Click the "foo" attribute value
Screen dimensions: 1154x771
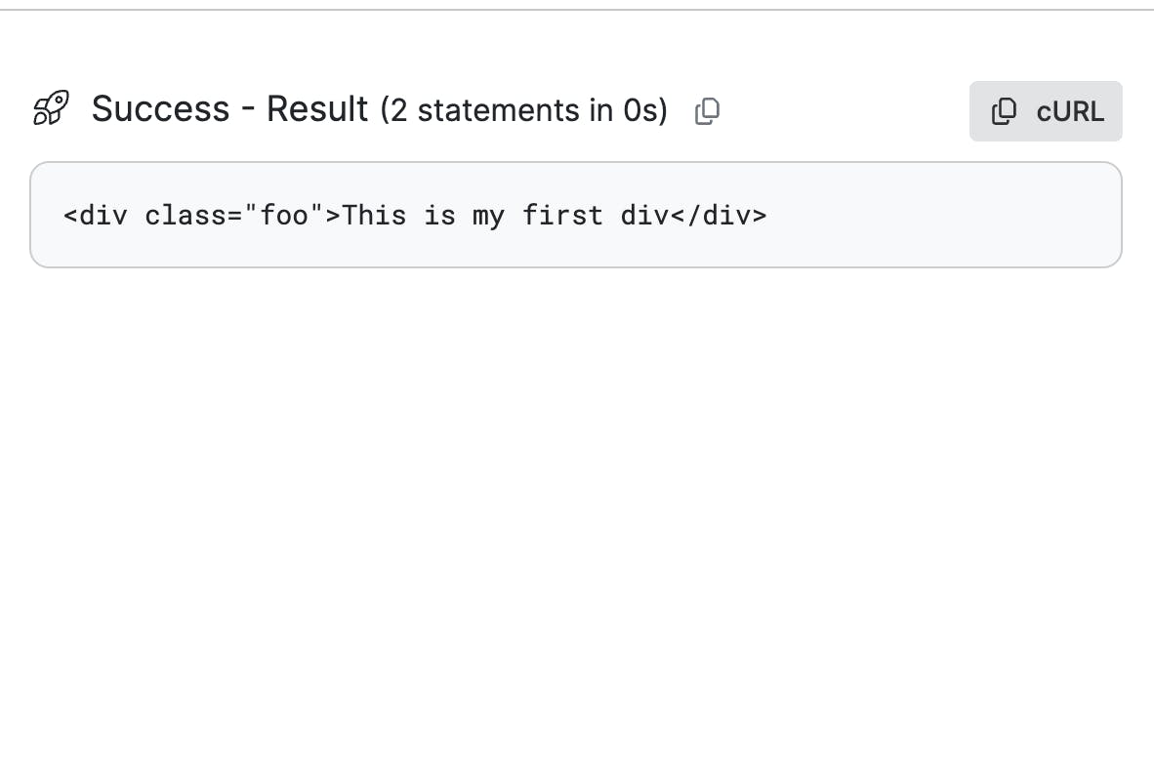pyautogui.click(x=284, y=216)
